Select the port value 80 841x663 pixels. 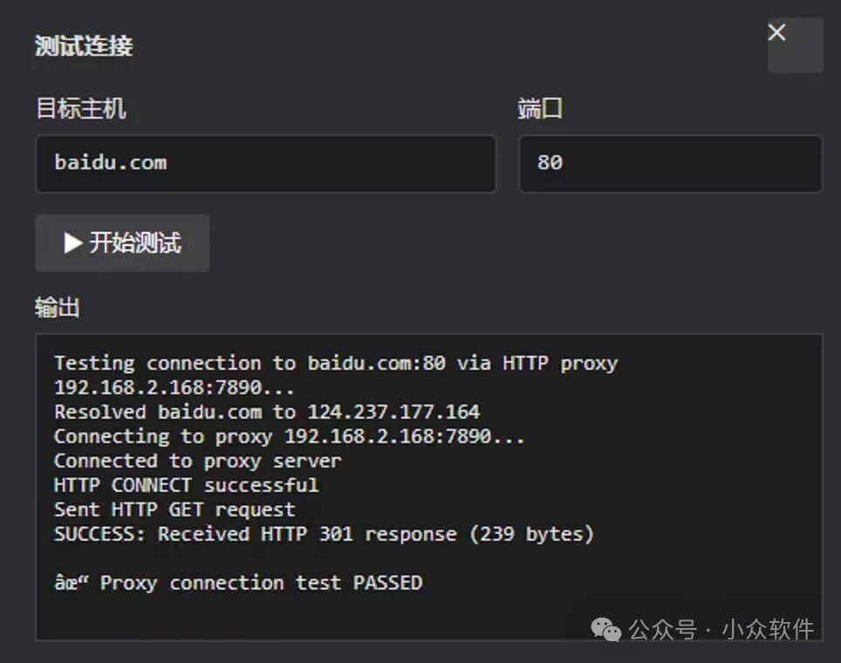click(x=551, y=162)
